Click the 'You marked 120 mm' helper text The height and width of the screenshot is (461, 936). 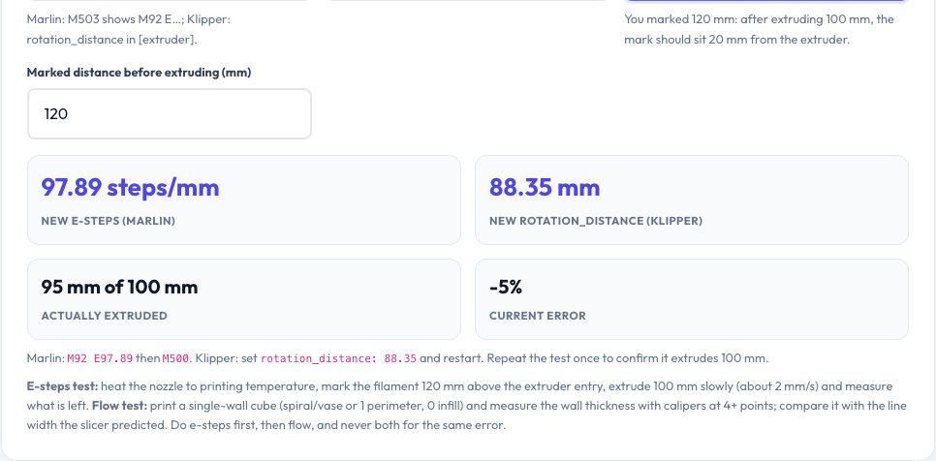click(x=760, y=29)
